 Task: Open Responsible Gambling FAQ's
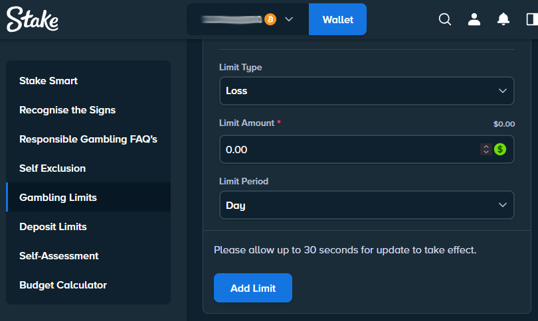(88, 139)
